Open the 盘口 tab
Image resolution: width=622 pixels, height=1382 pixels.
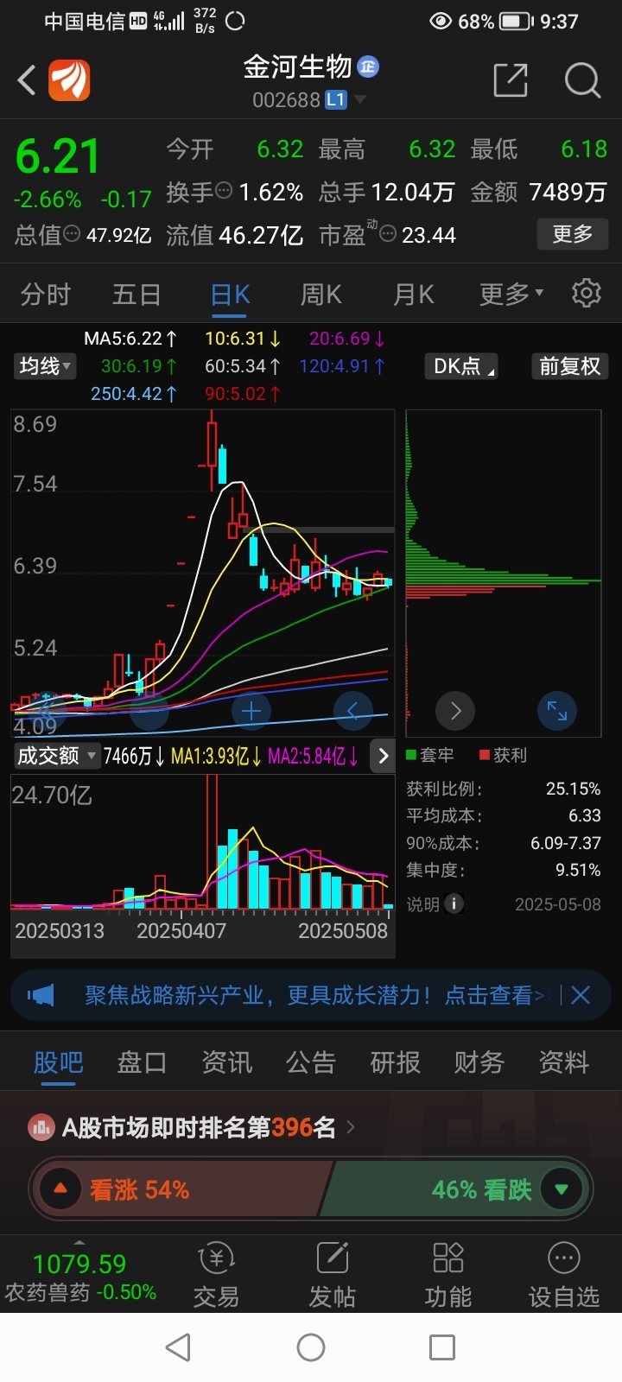click(142, 1062)
